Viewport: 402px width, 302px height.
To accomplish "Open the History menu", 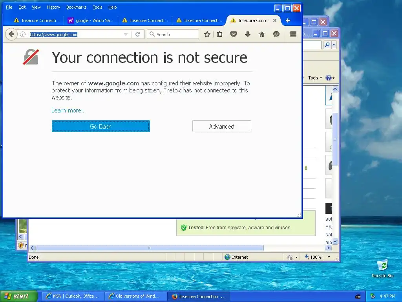I will click(x=53, y=7).
